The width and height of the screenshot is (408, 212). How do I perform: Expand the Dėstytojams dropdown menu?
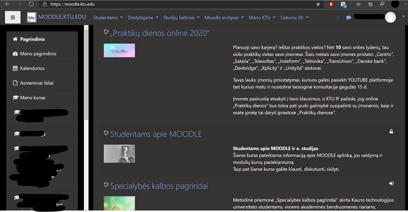pos(143,17)
